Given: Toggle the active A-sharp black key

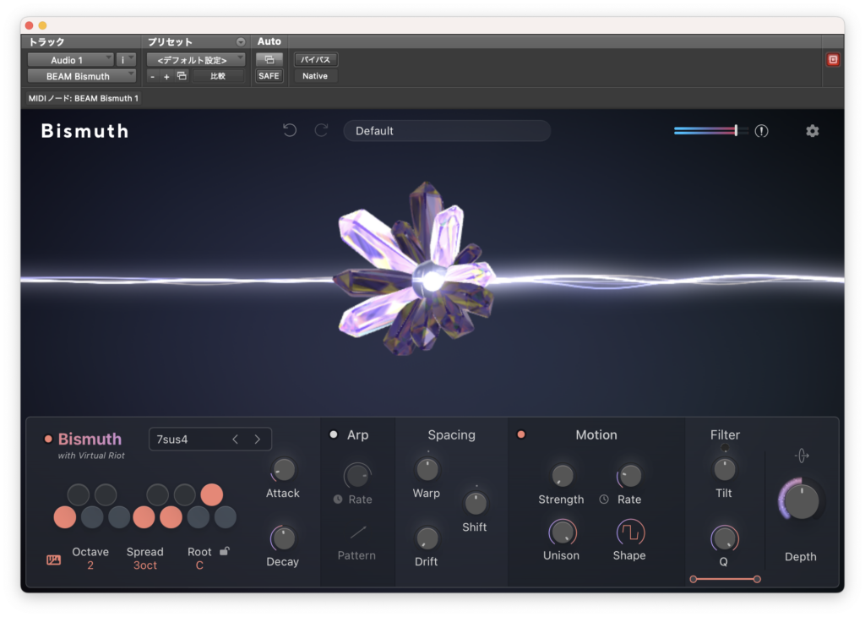Looking at the screenshot, I should [x=212, y=494].
